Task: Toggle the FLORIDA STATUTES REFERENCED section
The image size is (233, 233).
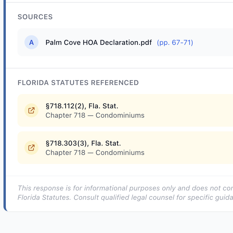Action: 78,83
